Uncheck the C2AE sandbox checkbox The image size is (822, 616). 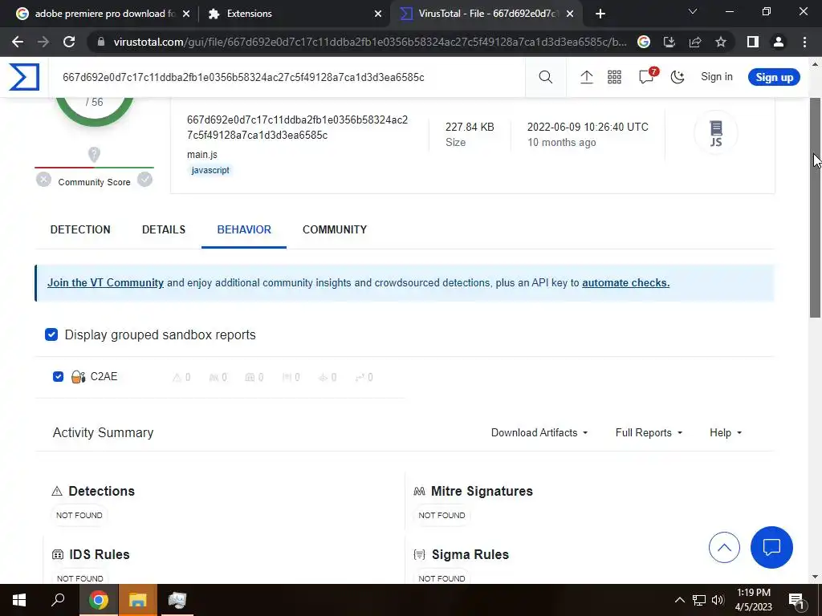tap(58, 377)
